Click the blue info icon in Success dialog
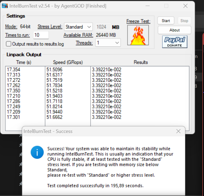The height and width of the screenshot is (196, 204). 37,152
